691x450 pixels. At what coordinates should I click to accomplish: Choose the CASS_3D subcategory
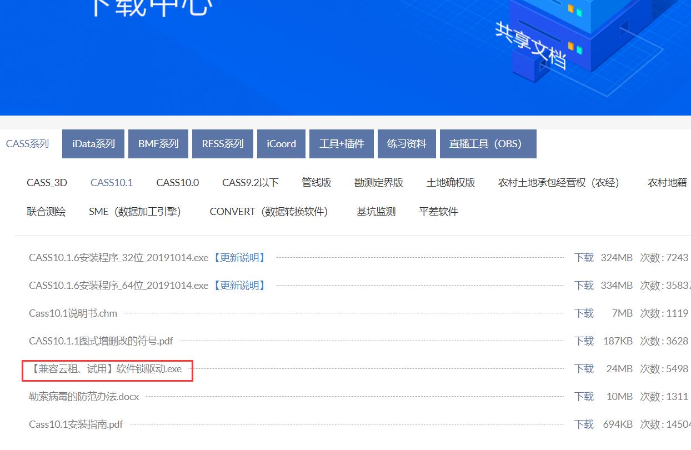(47, 183)
